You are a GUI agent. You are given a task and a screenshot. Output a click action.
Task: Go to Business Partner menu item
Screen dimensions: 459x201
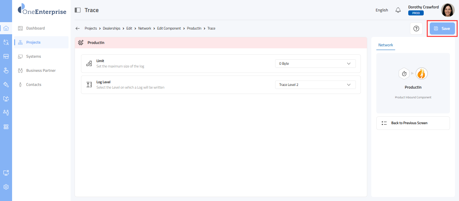tap(41, 70)
